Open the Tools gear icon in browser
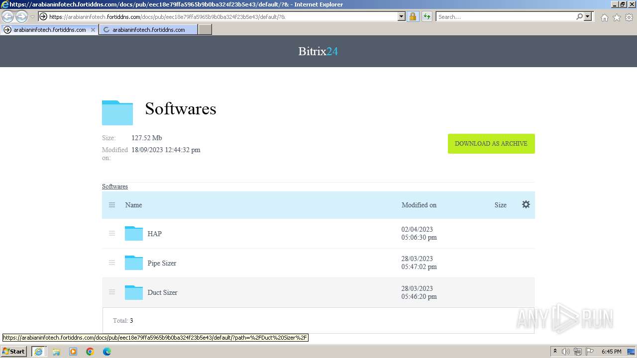The height and width of the screenshot is (358, 637). (x=629, y=17)
